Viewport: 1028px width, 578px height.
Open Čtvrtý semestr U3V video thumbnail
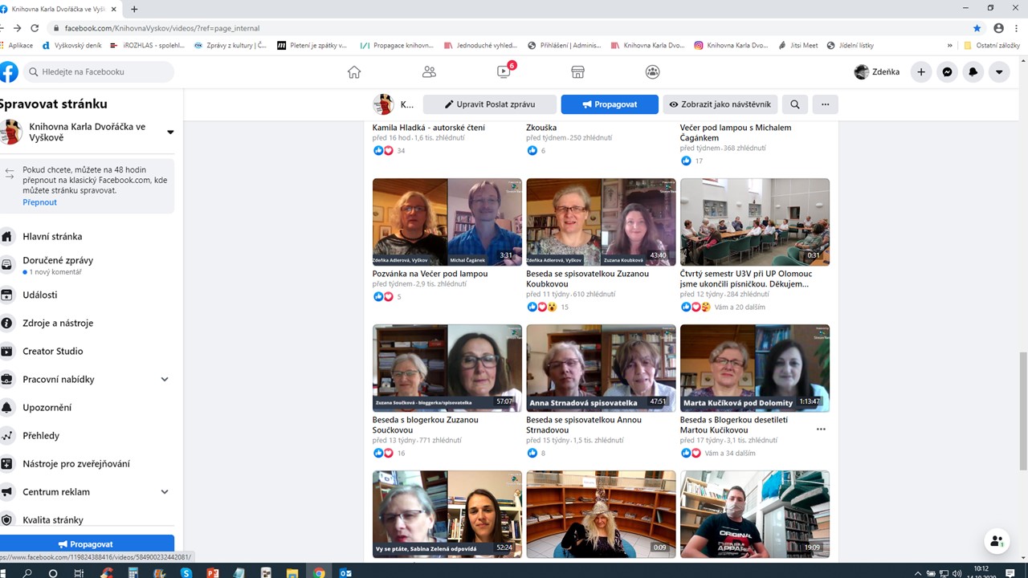755,222
